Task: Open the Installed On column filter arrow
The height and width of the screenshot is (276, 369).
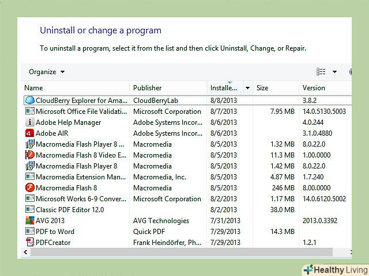Action: pyautogui.click(x=247, y=88)
